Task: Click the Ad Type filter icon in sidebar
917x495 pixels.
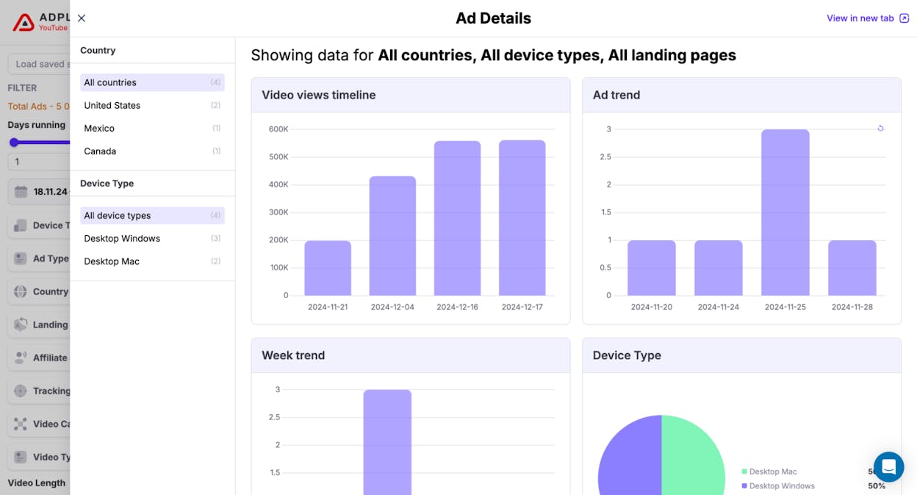Action: pos(21,259)
